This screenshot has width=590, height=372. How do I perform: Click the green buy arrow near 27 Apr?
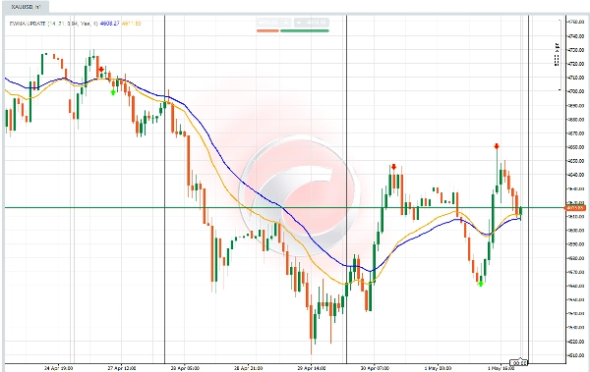coord(113,92)
